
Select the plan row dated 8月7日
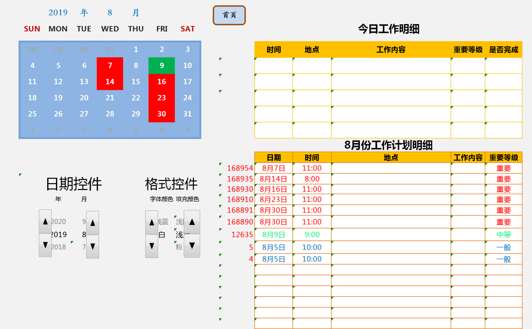click(x=274, y=168)
